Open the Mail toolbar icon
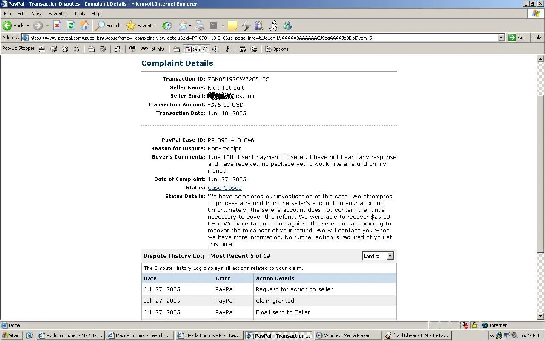The image size is (545, 341). click(x=183, y=26)
